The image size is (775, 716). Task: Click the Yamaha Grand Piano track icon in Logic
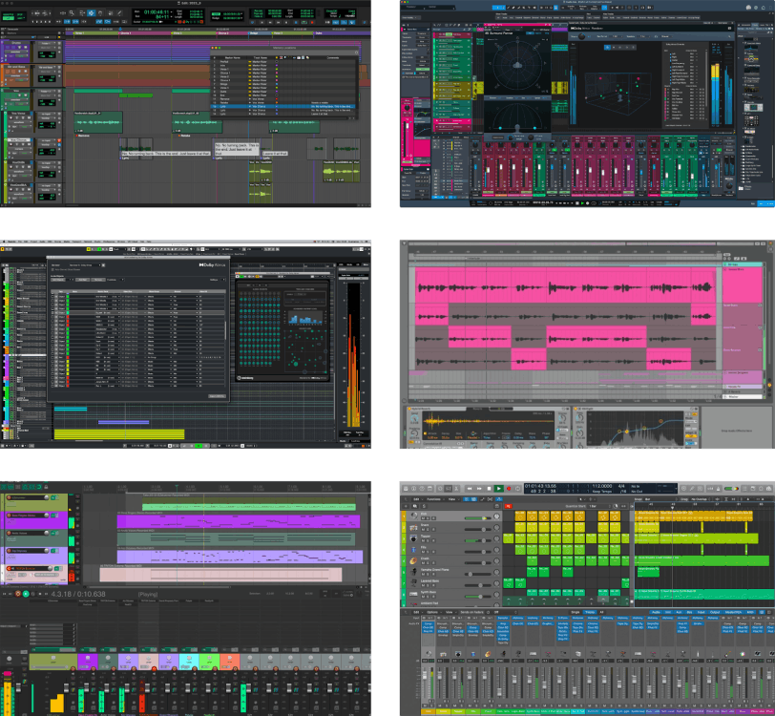click(413, 572)
